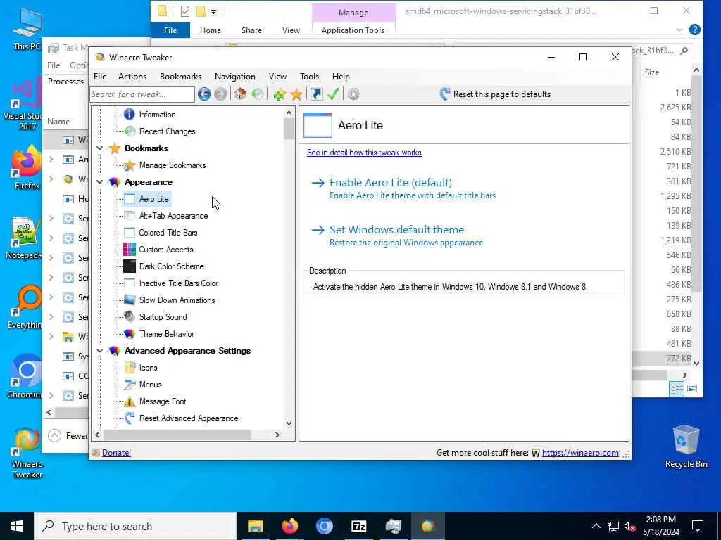Click the Icons folder tree icon
The height and width of the screenshot is (540, 721).
point(130,367)
